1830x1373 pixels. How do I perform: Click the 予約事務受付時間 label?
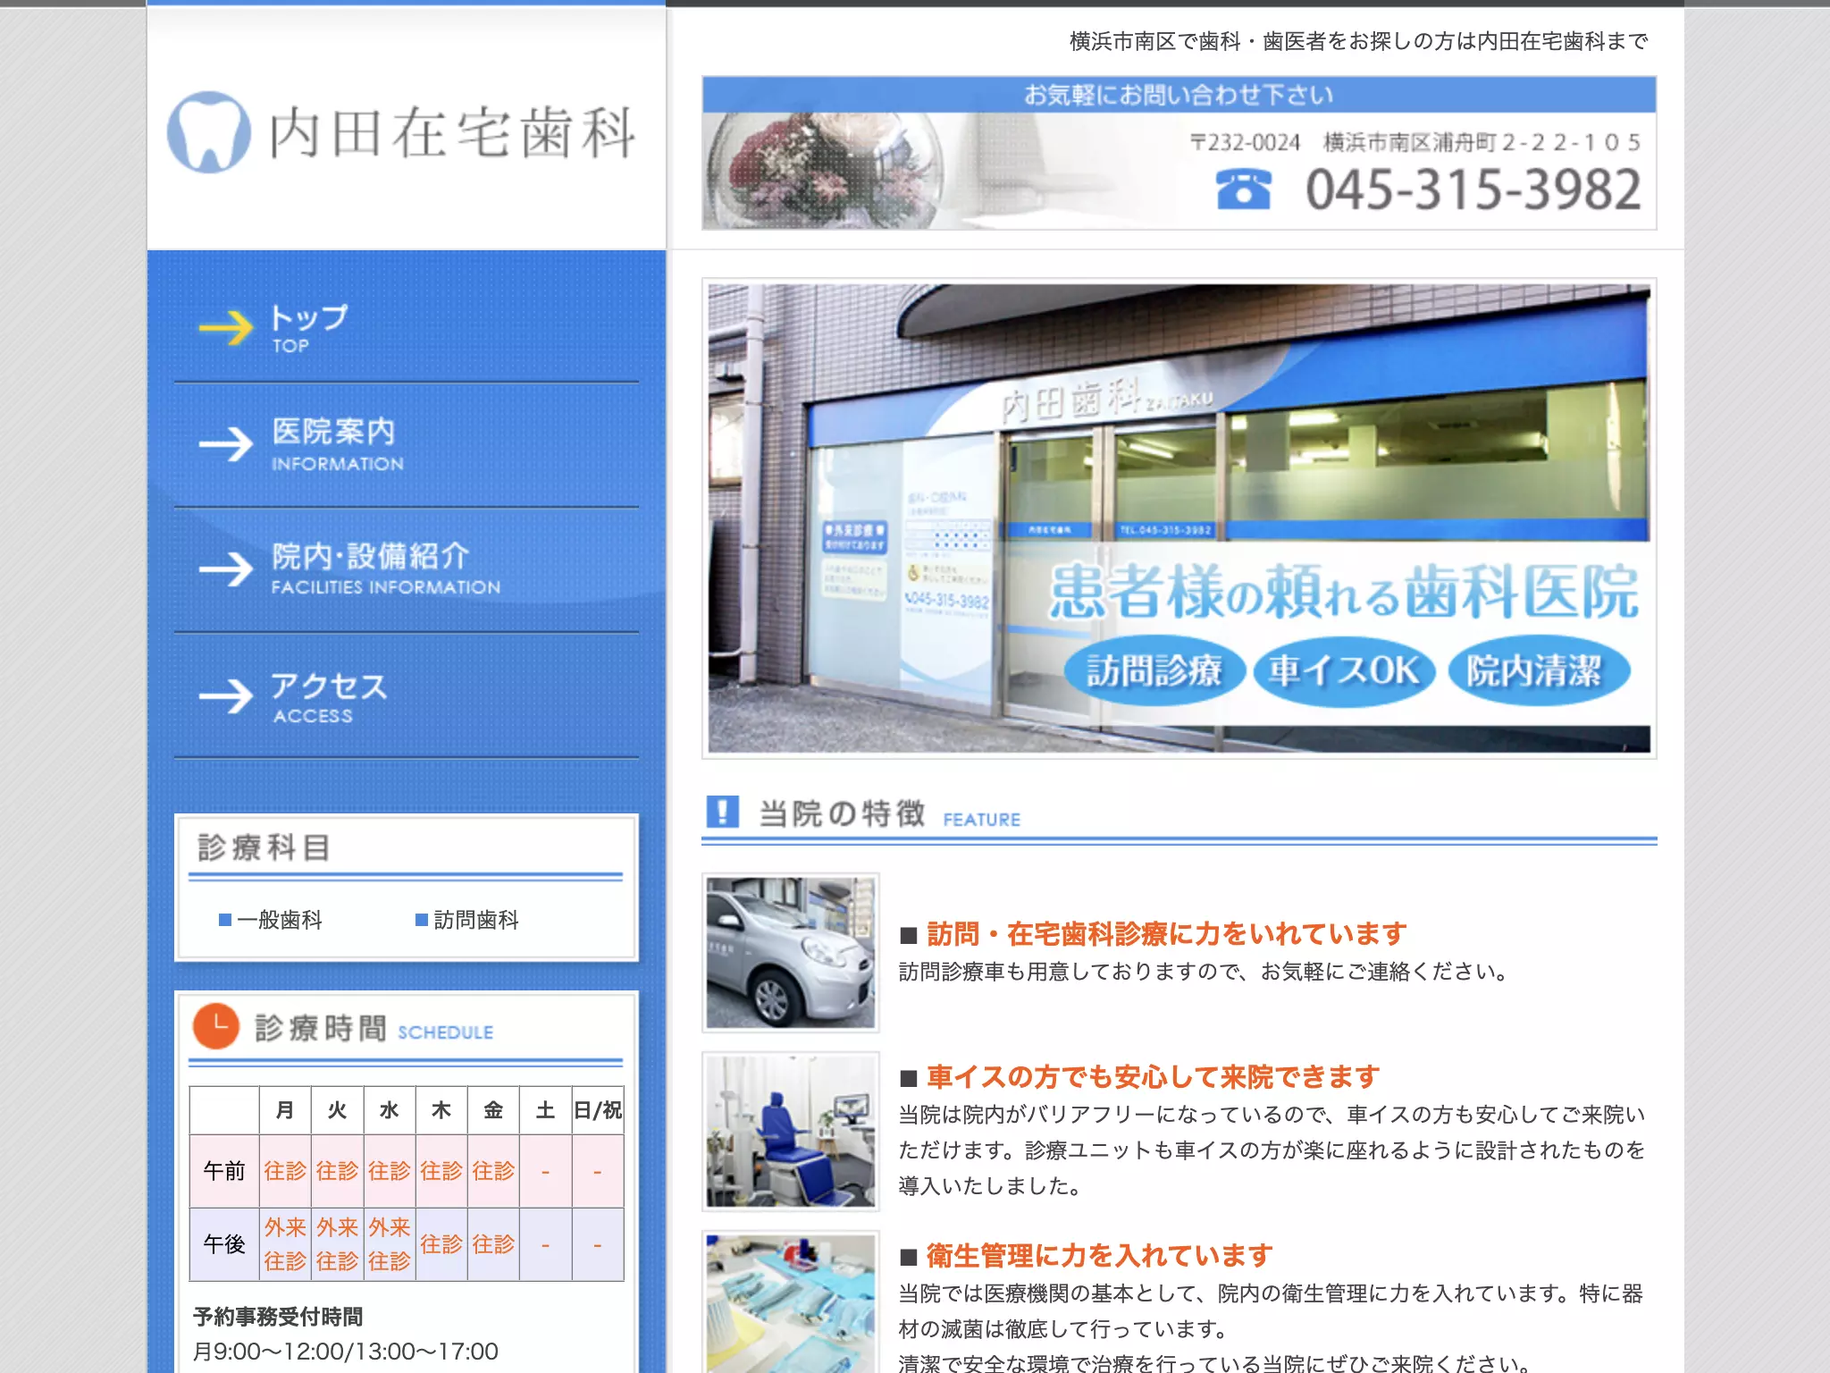tap(278, 1317)
